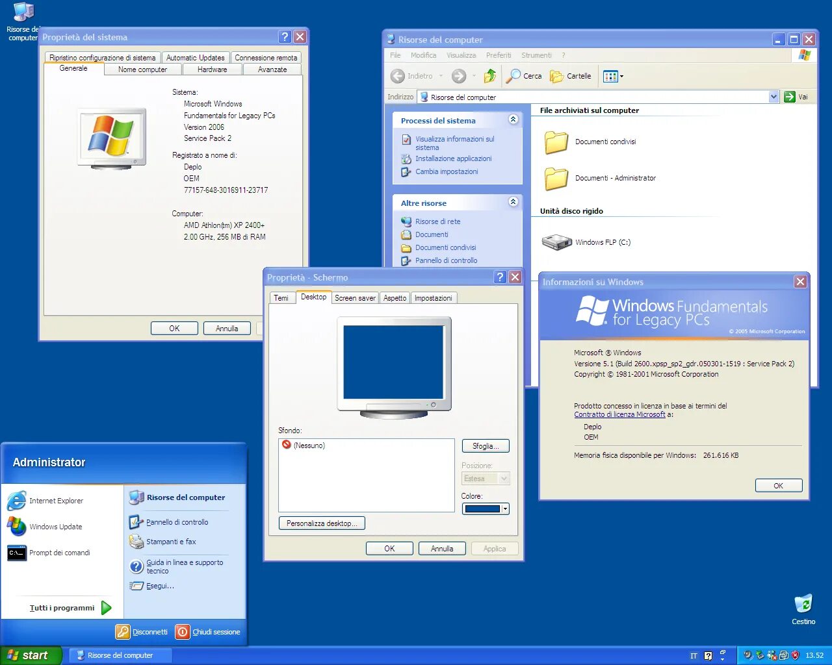Select the Documenti condivisi folder icon
Screen dimensions: 832x665
[x=556, y=142]
